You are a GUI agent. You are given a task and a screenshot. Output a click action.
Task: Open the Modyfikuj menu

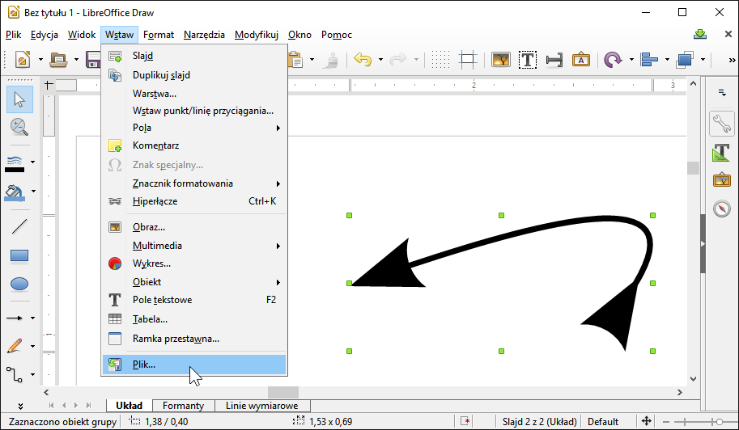[x=257, y=35]
